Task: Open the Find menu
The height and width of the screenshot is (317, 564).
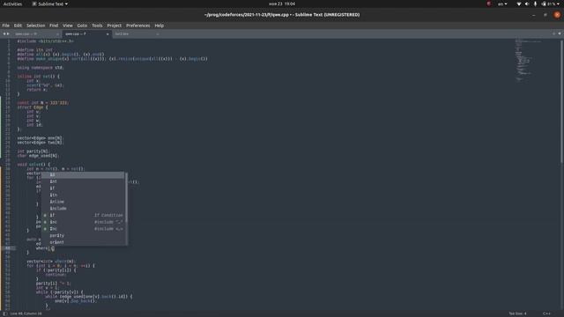Action: 54,26
